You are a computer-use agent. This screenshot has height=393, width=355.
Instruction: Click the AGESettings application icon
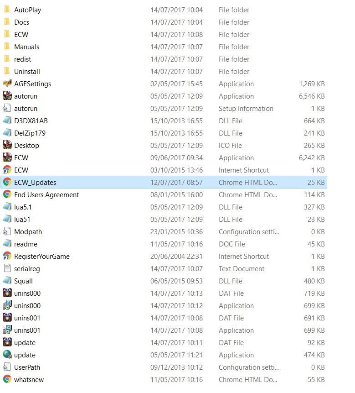tap(7, 83)
